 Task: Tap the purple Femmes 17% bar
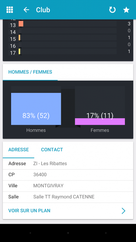click(x=100, y=121)
